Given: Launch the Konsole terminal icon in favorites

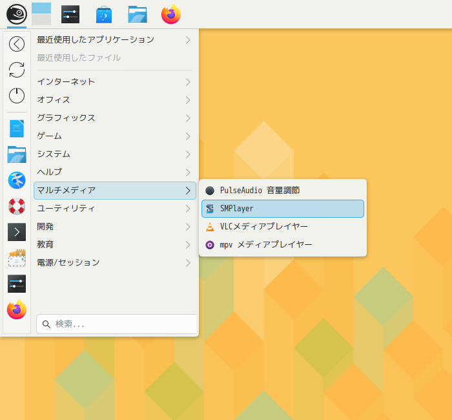Looking at the screenshot, I should (17, 232).
